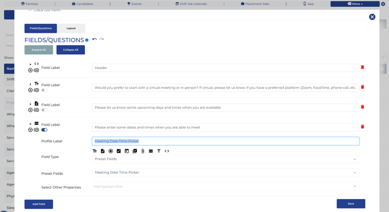
Task: Click the Header field label input
Action: (226, 68)
